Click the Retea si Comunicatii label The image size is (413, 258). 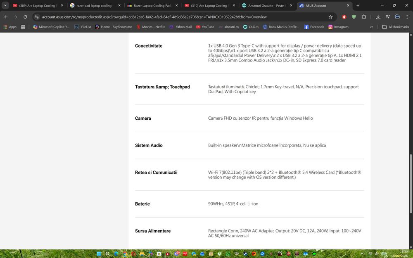pos(156,173)
